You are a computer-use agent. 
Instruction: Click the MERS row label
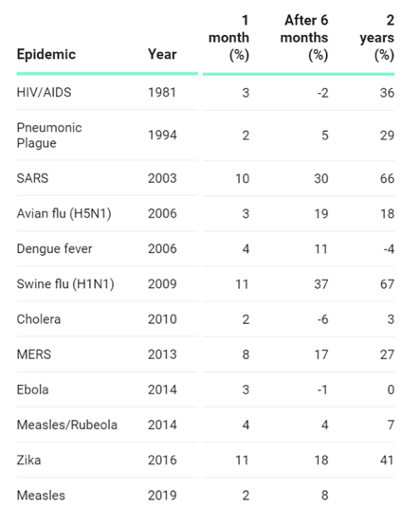pyautogui.click(x=33, y=354)
